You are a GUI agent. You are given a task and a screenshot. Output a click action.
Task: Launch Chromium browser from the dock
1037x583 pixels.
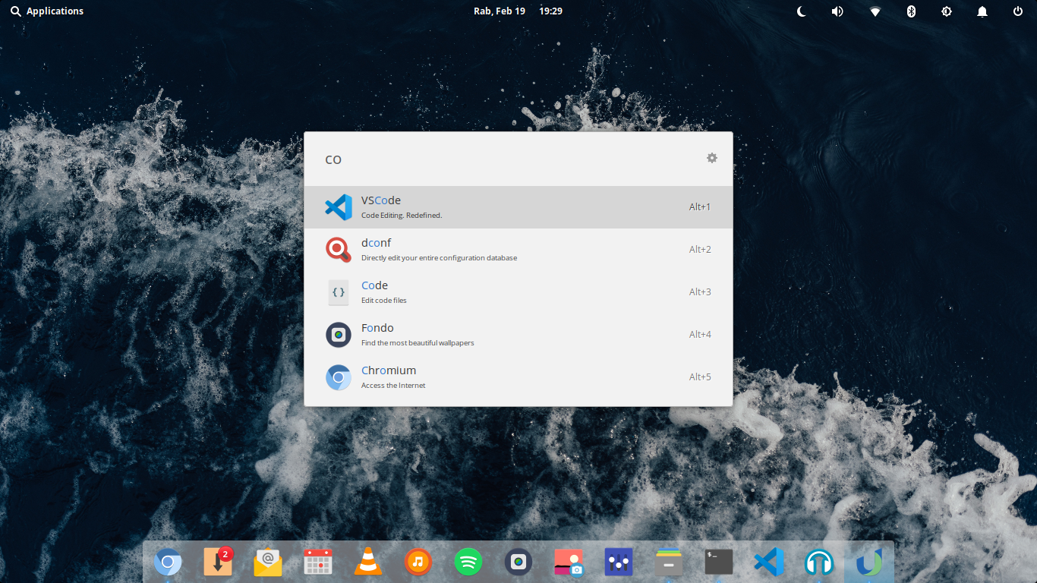click(168, 562)
